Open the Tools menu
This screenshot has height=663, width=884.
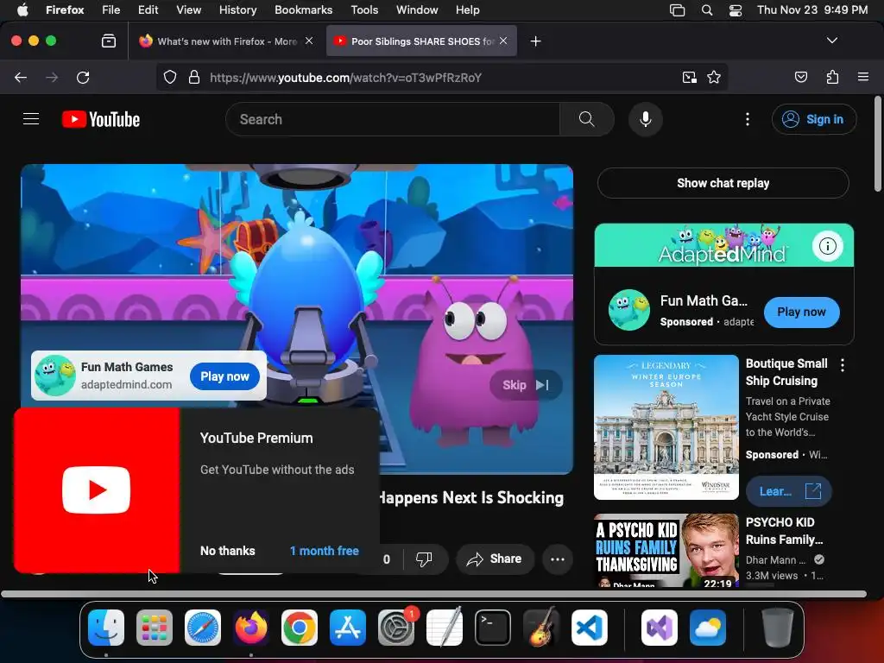(x=364, y=9)
